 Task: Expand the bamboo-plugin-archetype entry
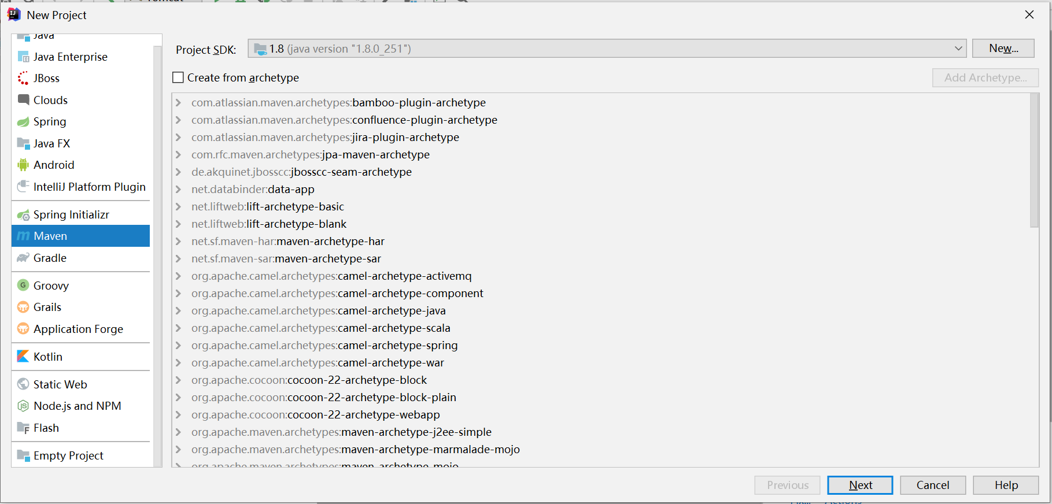[x=179, y=102]
